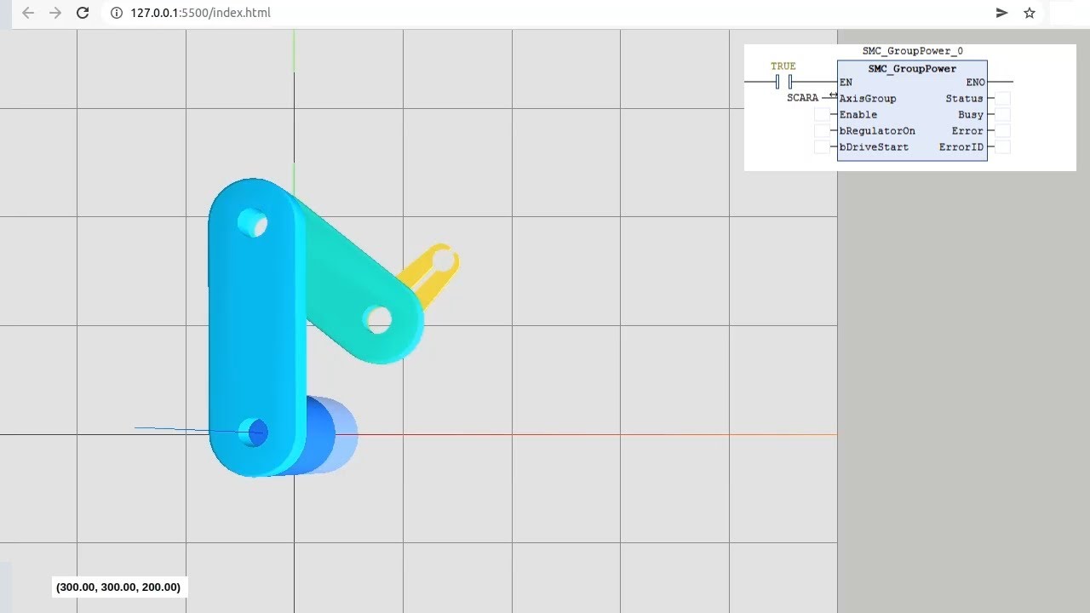
Task: Click the Error output pin label
Action: 967,131
